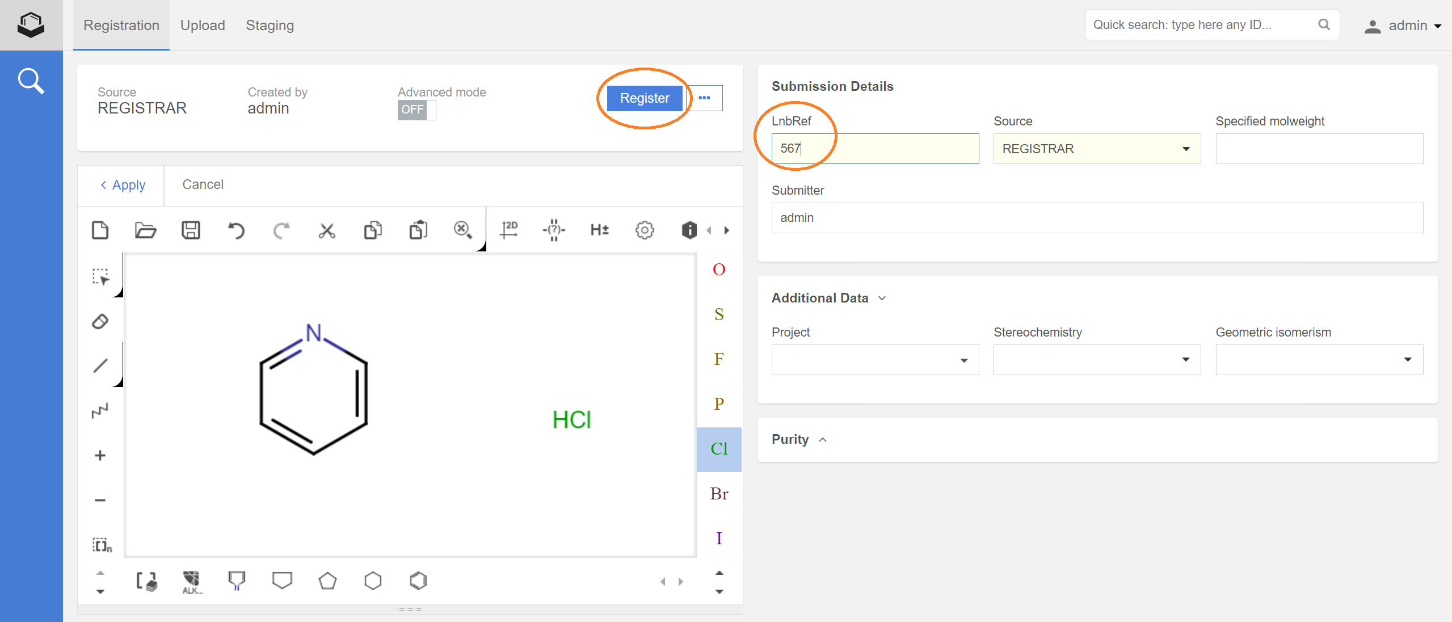Screen dimensions: 1452x622
Task: Toggle the 2D structure view icon
Action: coord(510,230)
